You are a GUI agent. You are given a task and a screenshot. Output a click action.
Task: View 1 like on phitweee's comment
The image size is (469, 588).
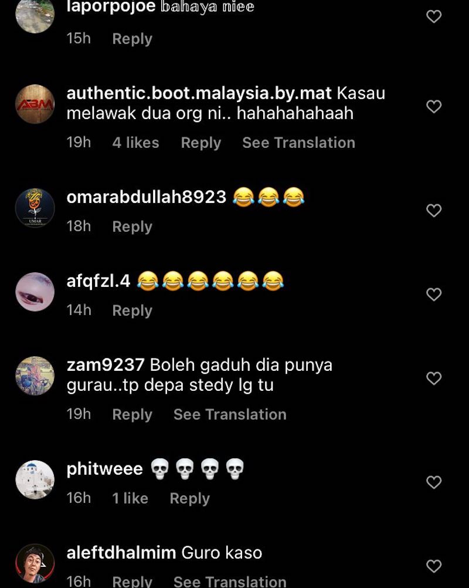pyautogui.click(x=130, y=498)
